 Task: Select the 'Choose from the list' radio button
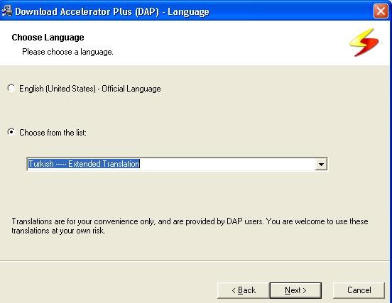(11, 132)
